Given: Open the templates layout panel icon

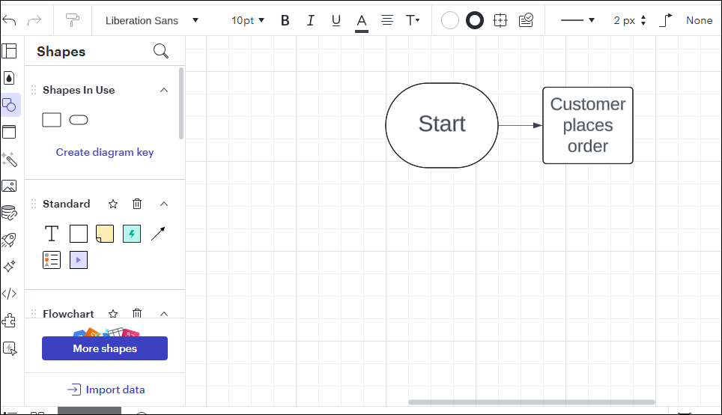Looking at the screenshot, I should coord(9,51).
